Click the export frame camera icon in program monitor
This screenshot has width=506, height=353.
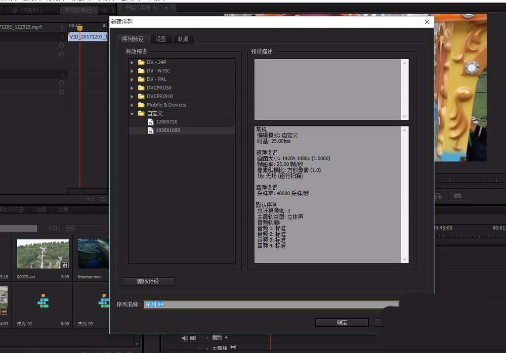458,196
